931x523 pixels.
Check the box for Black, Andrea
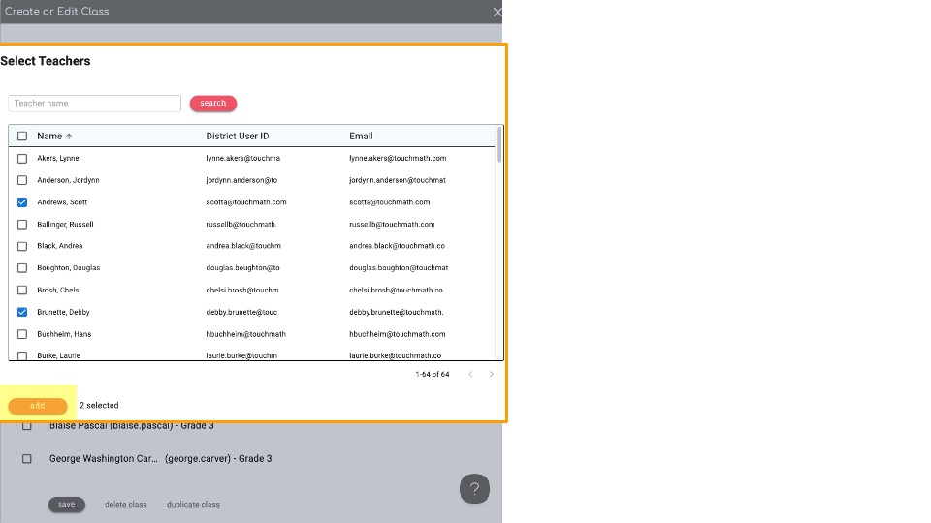pos(22,246)
